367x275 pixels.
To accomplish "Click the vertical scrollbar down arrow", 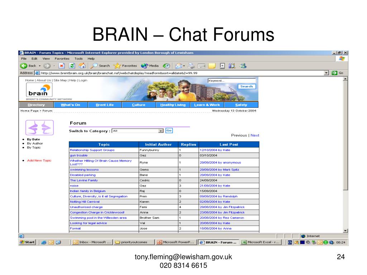I will tap(345, 231).
